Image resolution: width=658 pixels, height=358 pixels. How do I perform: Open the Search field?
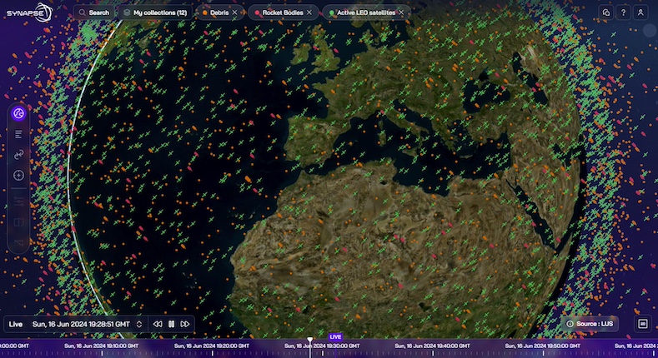click(94, 12)
